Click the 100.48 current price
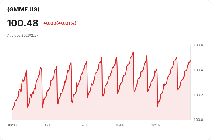 [x=23, y=23]
